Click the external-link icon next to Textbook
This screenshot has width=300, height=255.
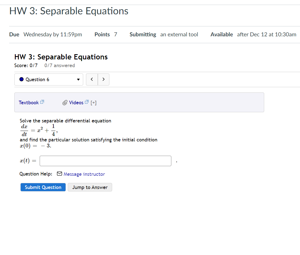pos(42,102)
